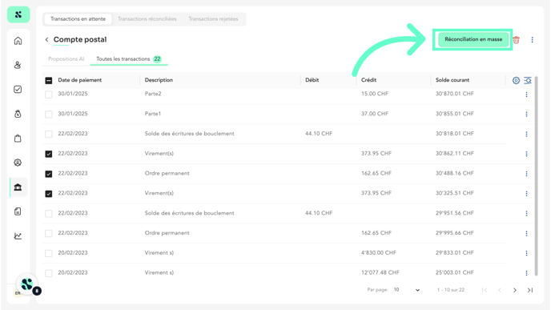Sort by Solde courant column header
Viewport: 551px width, 310px height.
point(452,80)
